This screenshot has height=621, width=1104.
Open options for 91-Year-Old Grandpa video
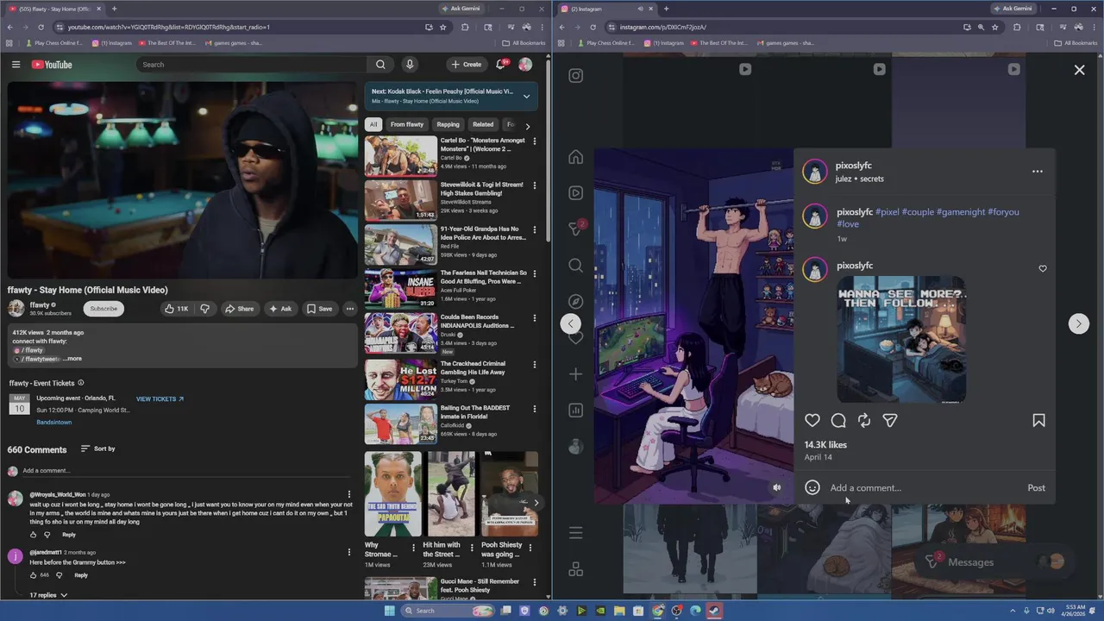pyautogui.click(x=534, y=229)
